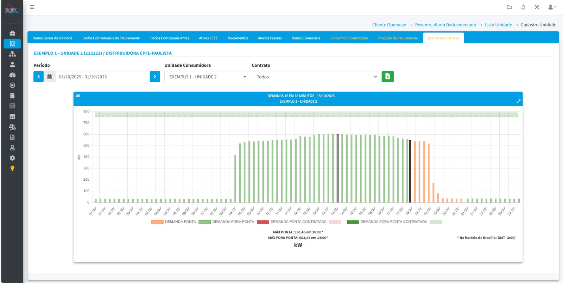The width and height of the screenshot is (563, 283).
Task: Open the user account menu dropdown
Action: point(552,7)
